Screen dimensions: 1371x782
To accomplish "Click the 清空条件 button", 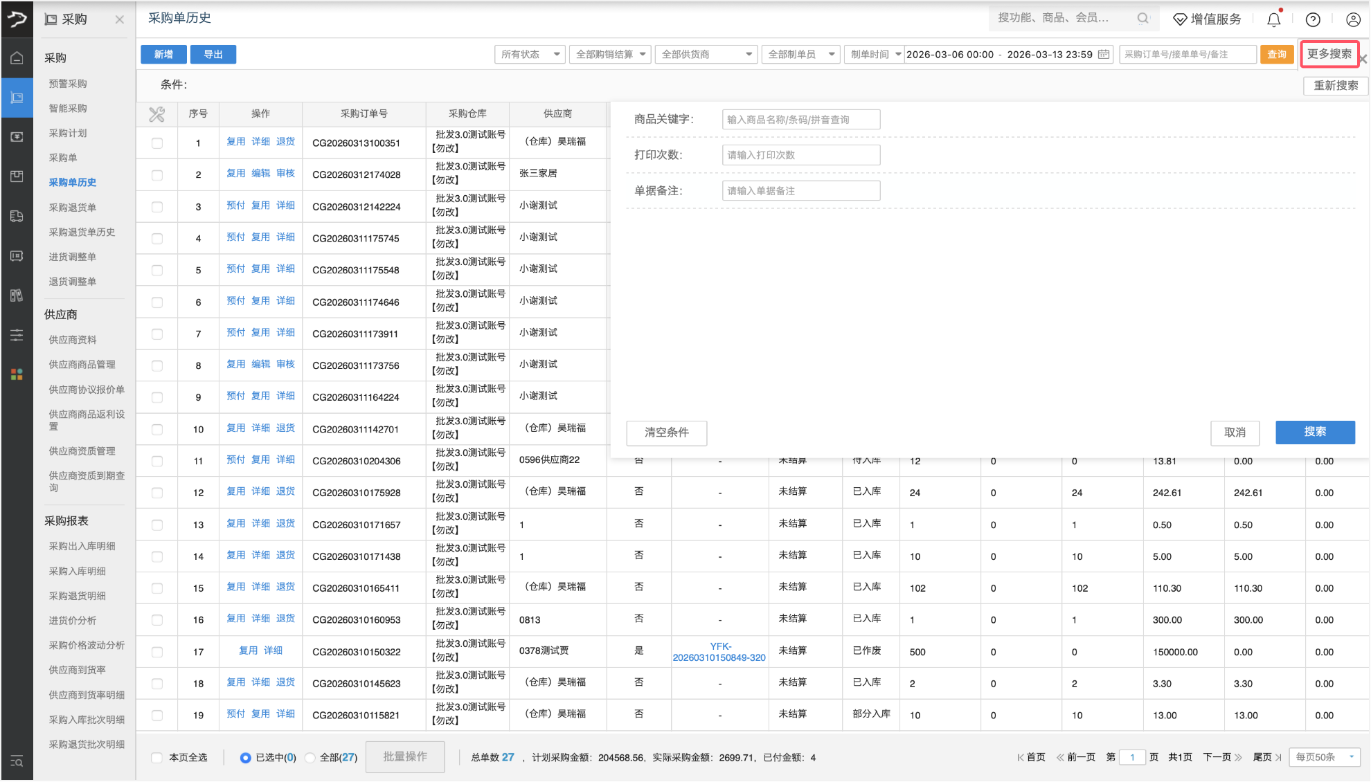I will 666,433.
